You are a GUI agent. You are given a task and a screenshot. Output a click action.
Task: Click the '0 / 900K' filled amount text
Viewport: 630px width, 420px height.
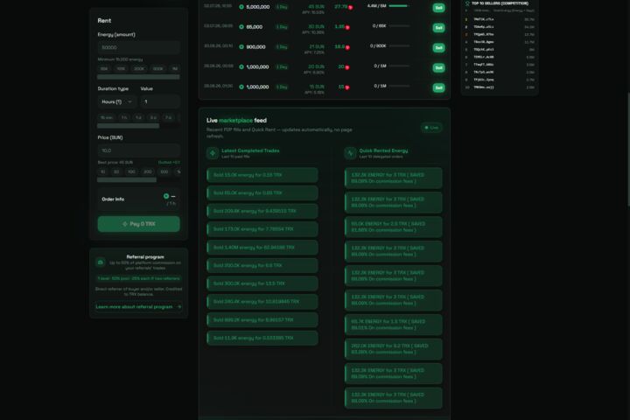click(378, 45)
